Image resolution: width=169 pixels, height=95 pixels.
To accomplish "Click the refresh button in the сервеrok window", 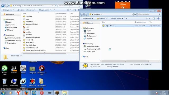I will click(135, 14).
